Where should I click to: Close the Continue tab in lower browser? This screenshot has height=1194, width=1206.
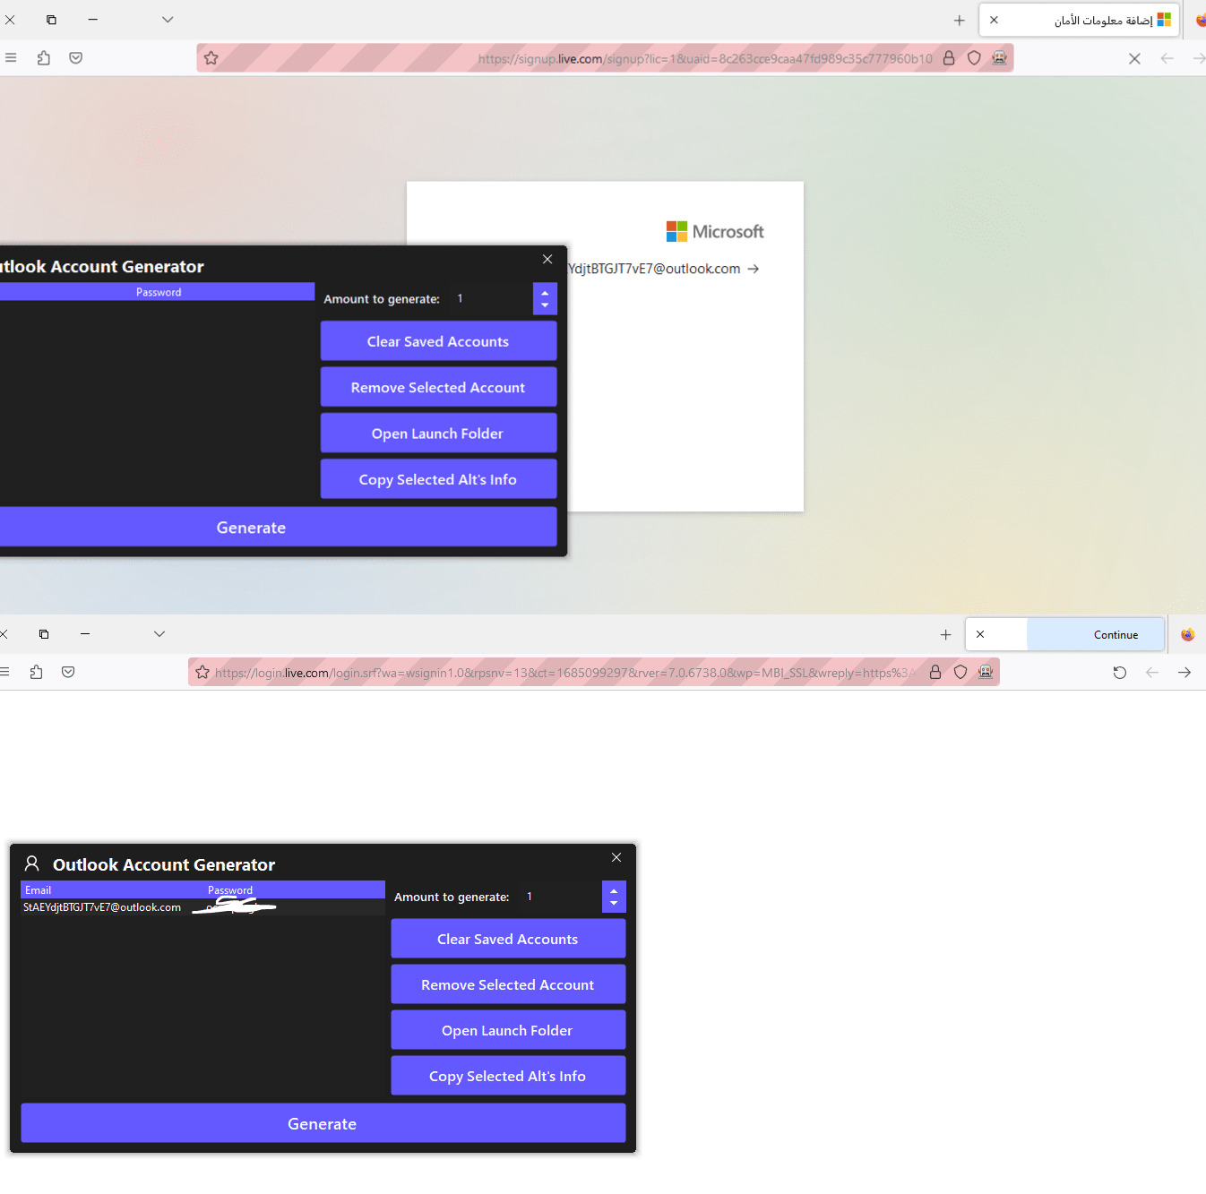click(x=980, y=634)
